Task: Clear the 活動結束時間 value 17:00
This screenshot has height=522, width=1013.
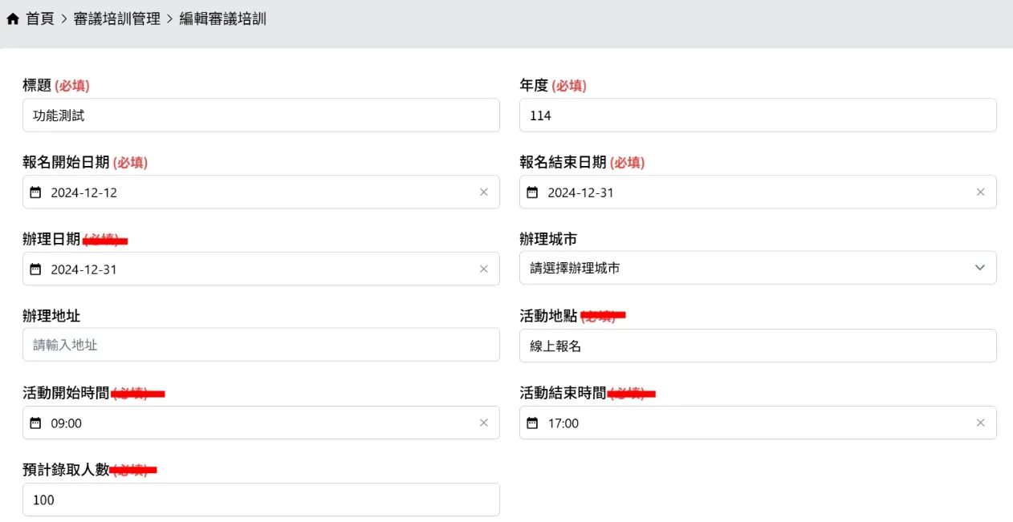Action: point(980,423)
